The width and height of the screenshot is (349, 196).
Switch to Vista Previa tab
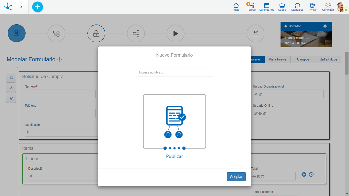point(277,59)
